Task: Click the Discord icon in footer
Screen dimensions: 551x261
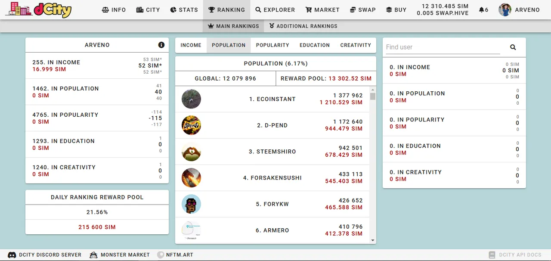Action: [x=12, y=255]
